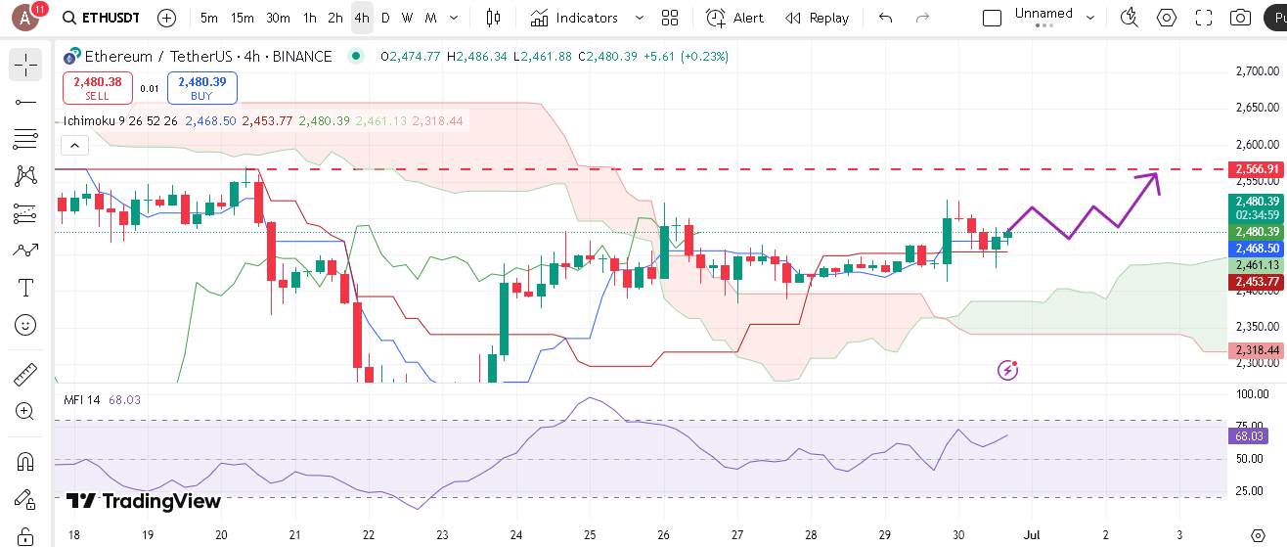Redo the chart action
This screenshot has height=547, width=1287.
point(921,18)
